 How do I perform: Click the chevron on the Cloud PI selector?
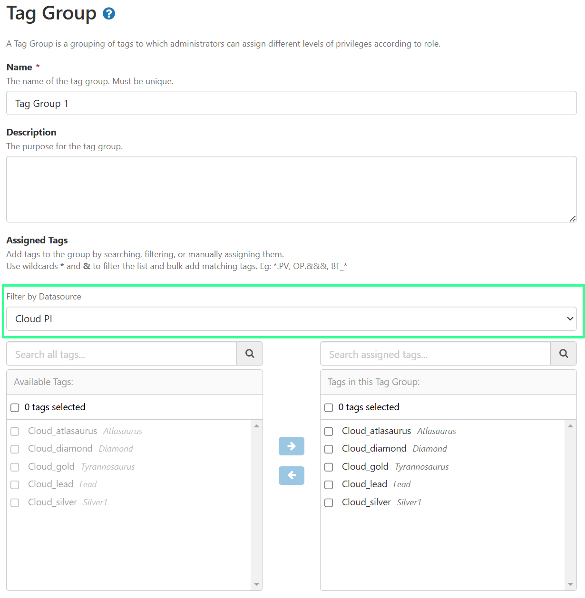[x=570, y=318]
